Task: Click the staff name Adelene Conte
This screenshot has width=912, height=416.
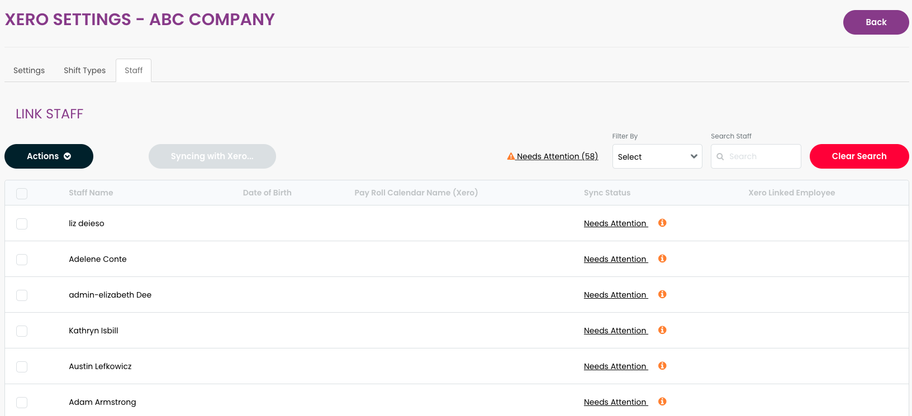Action: click(98, 259)
